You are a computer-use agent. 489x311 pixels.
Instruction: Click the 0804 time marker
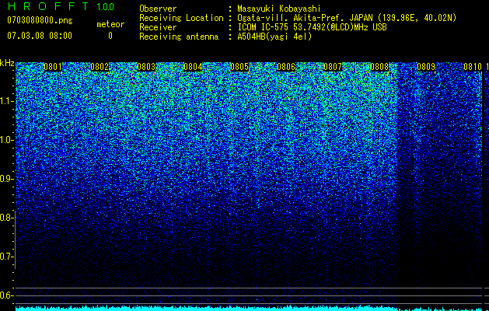[x=193, y=67]
